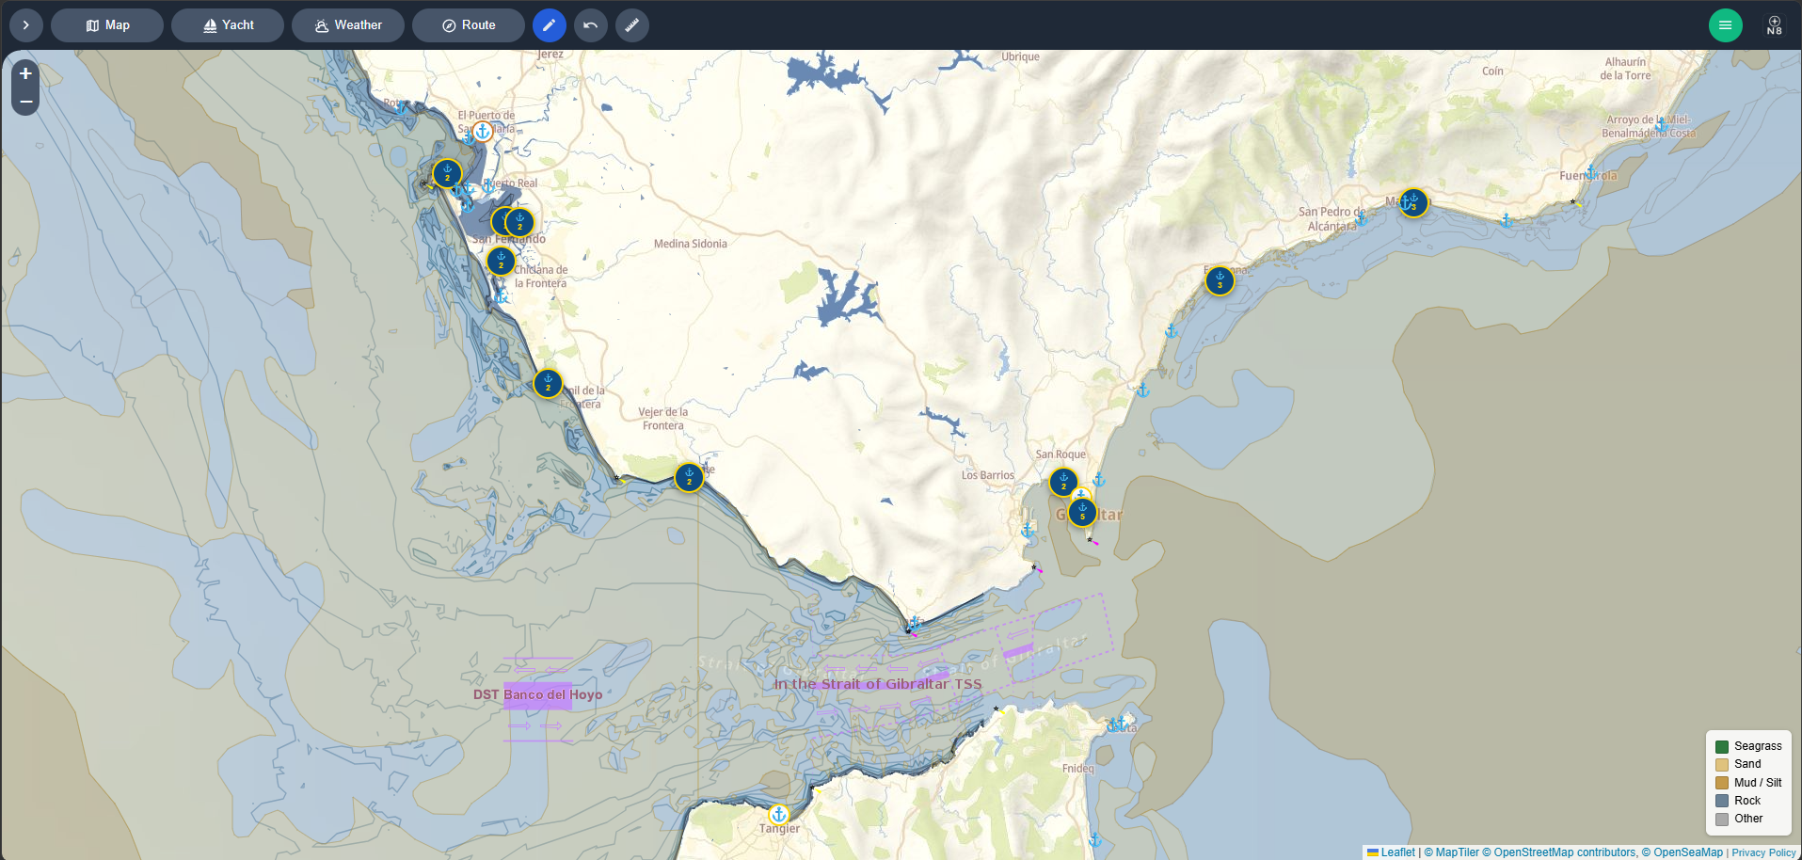
Task: Open the Leaflet attribution link
Action: coord(1391,852)
